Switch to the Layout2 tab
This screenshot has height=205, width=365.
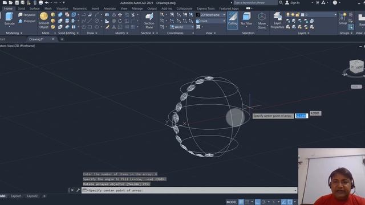pos(32,196)
